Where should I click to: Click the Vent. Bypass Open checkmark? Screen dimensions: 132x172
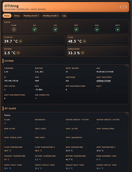(x=97, y=132)
